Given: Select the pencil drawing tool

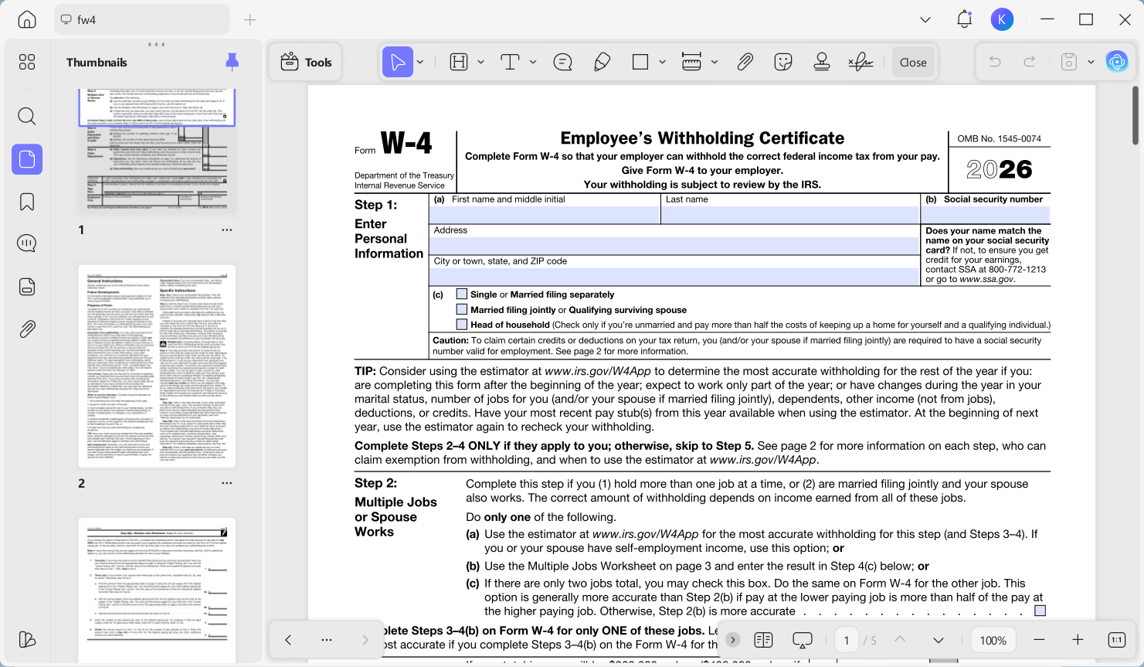Looking at the screenshot, I should (603, 62).
